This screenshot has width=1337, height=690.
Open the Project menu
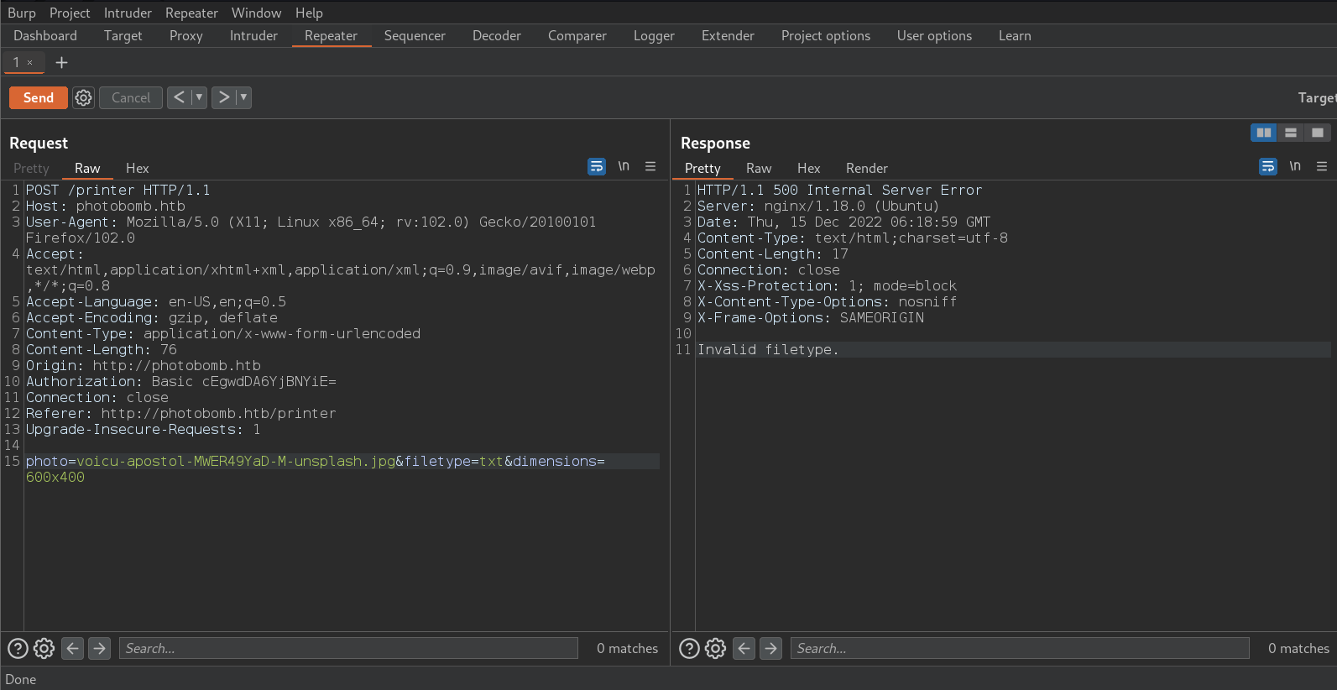pos(70,13)
